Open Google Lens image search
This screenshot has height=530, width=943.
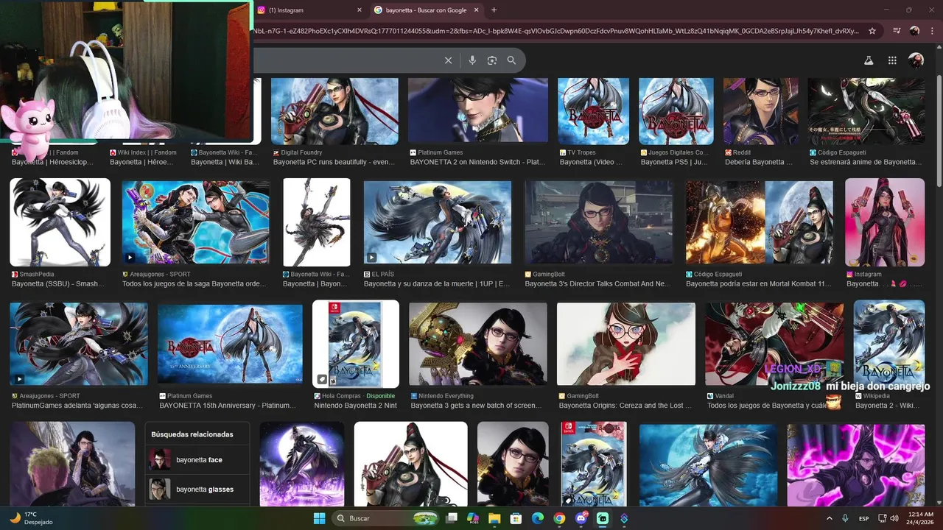click(x=492, y=60)
